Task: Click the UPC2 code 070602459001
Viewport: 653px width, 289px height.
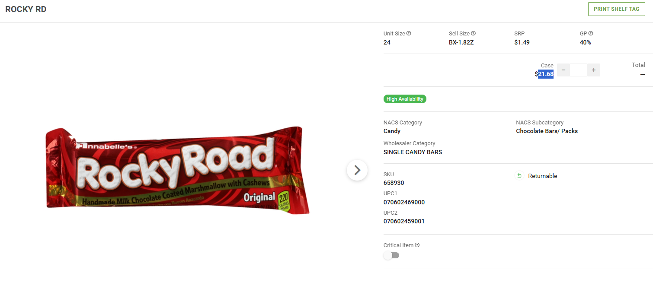Action: pyautogui.click(x=404, y=221)
